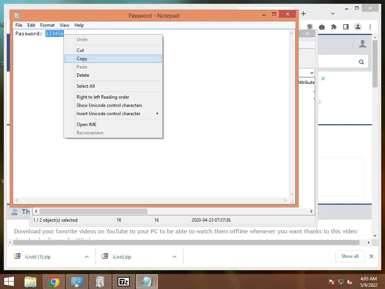
Task: Open Chrome tab search chevron
Action: (333, 14)
